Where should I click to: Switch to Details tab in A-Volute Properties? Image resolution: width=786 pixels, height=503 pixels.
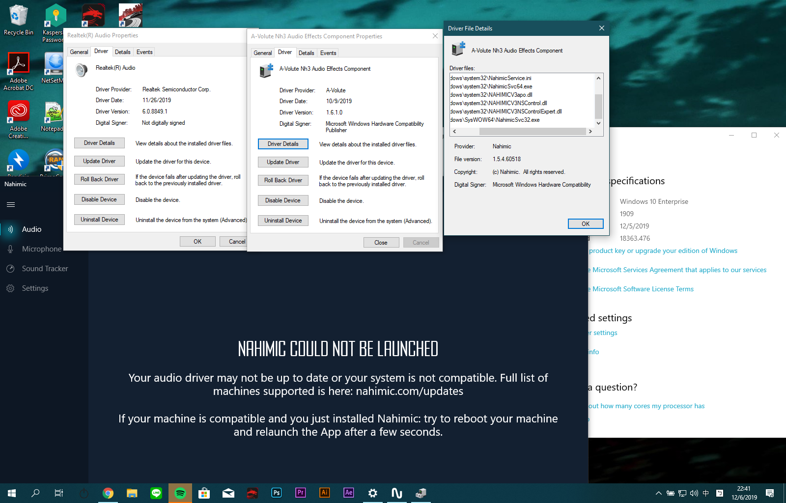coord(307,53)
